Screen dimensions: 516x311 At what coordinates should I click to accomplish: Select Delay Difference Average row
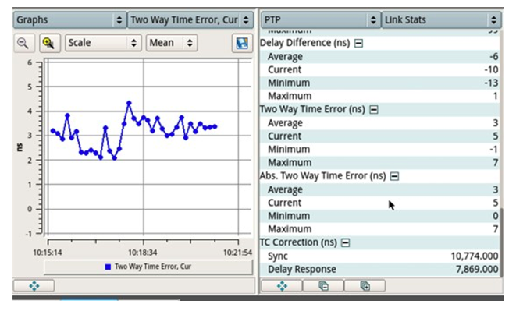coord(379,57)
